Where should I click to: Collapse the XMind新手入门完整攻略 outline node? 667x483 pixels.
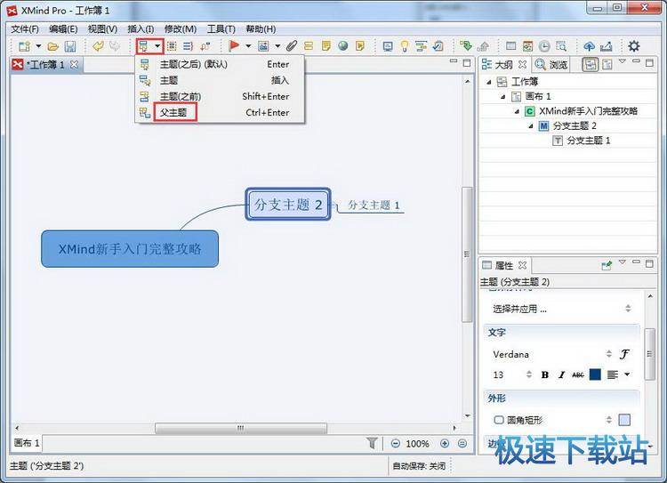point(517,111)
